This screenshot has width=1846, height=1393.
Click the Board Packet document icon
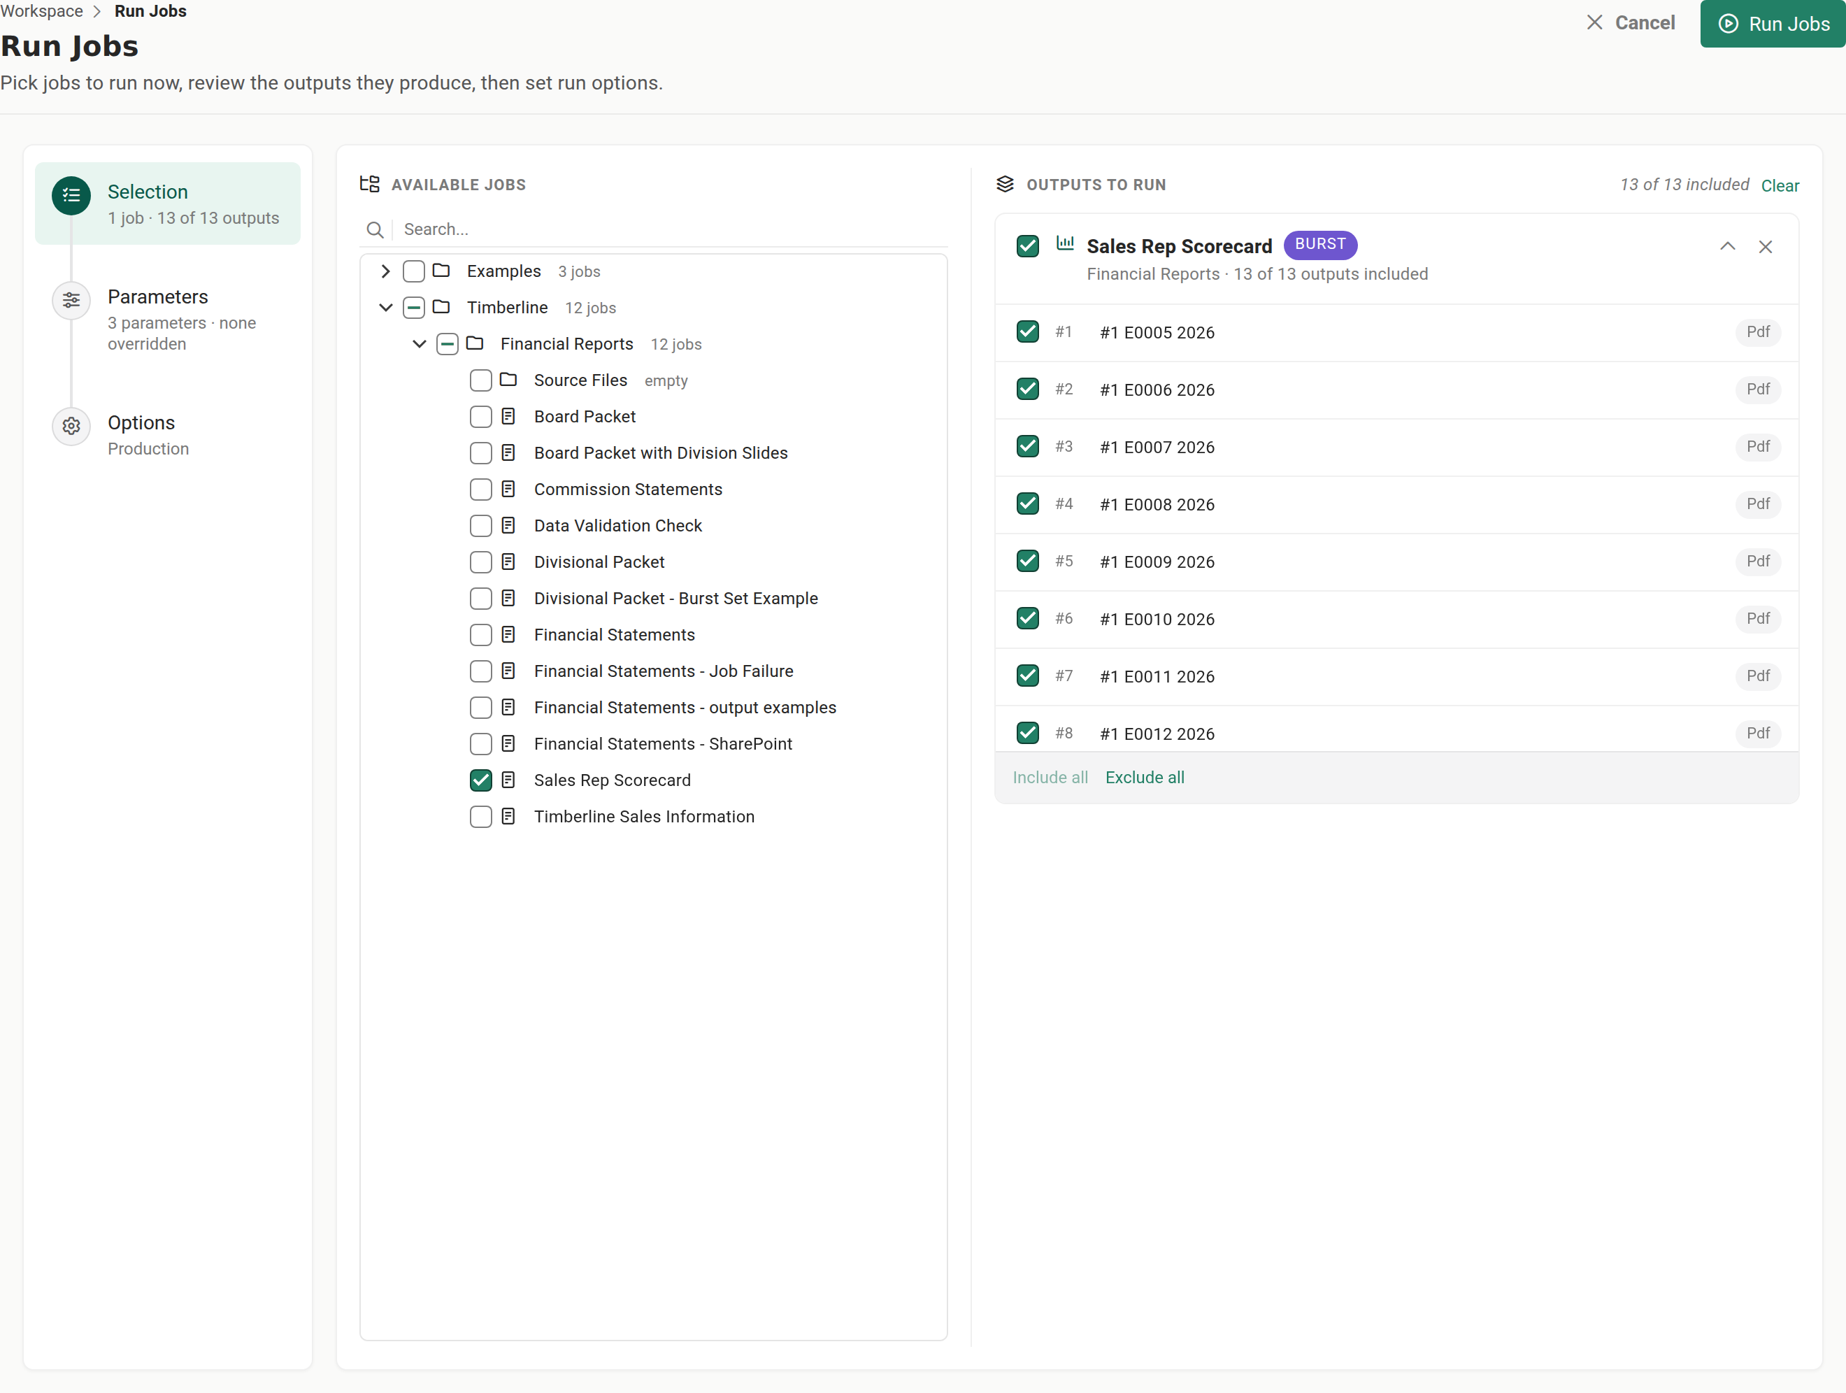pos(508,415)
